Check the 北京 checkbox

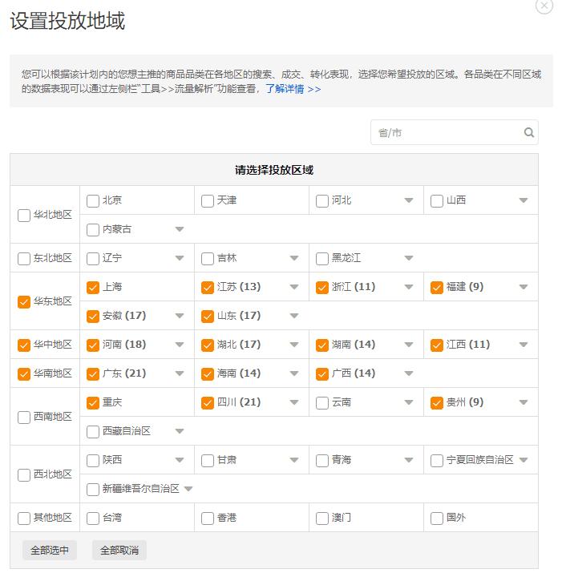93,200
